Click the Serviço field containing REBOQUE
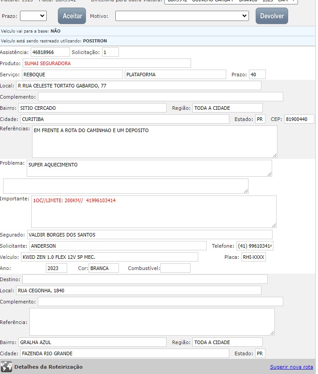 point(71,75)
